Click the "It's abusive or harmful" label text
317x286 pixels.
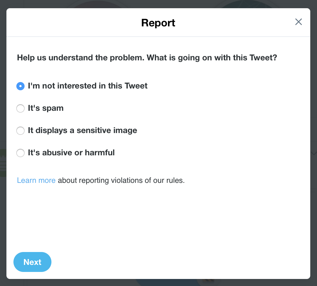[x=71, y=153]
